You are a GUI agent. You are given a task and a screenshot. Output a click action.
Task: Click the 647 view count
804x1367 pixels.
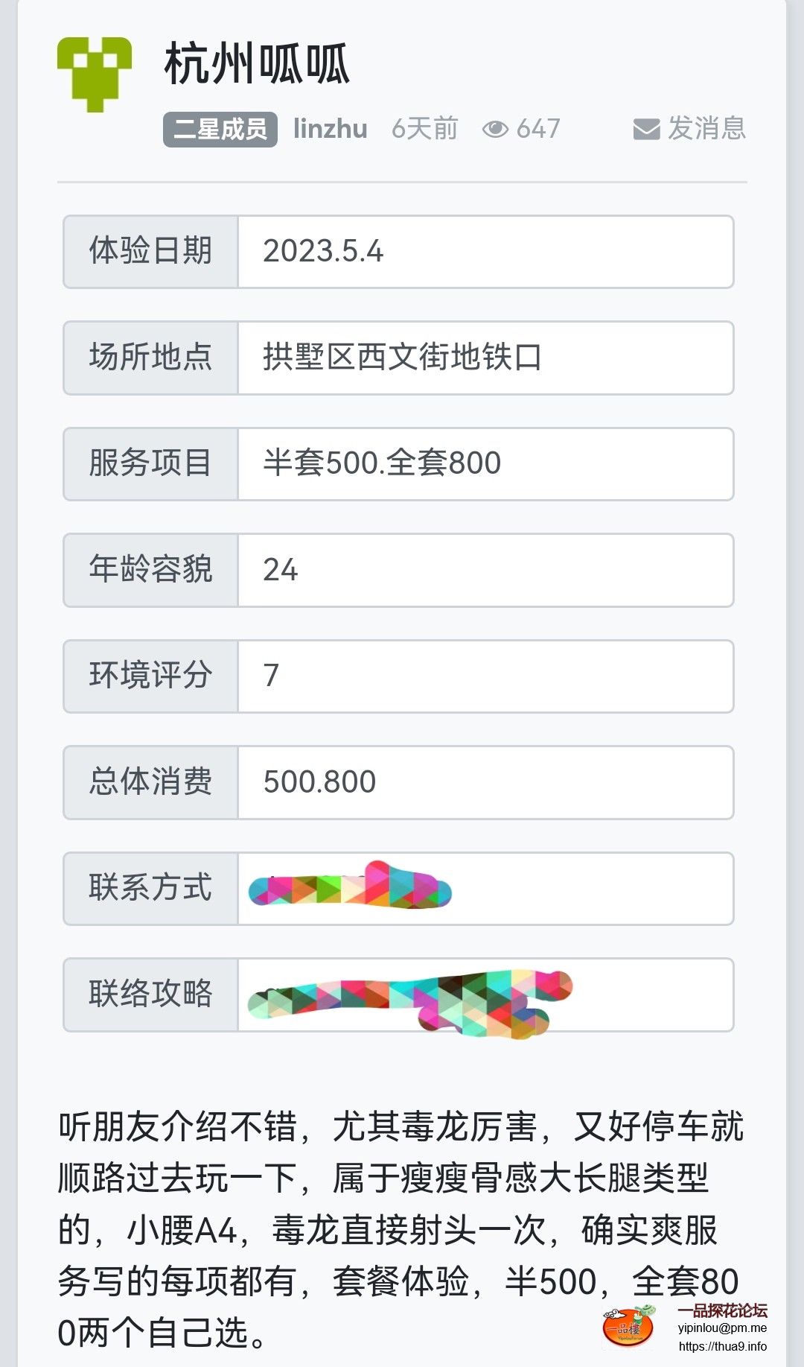pos(538,129)
